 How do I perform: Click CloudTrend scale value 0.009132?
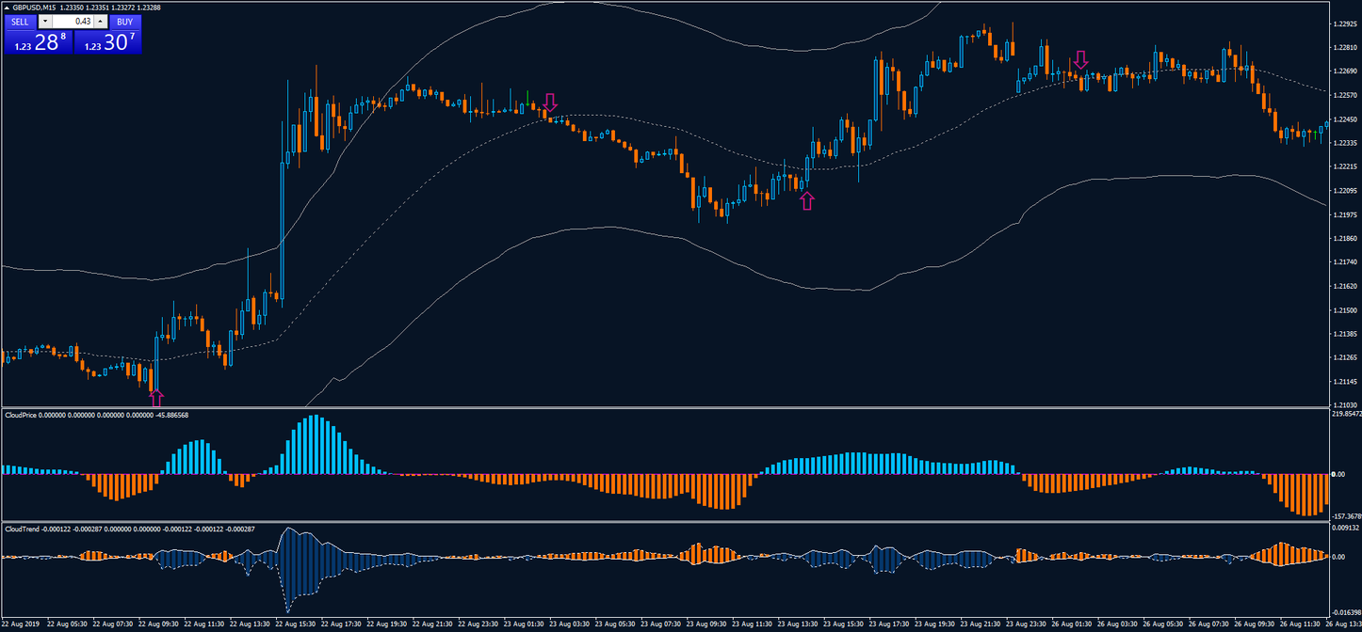tap(1345, 529)
